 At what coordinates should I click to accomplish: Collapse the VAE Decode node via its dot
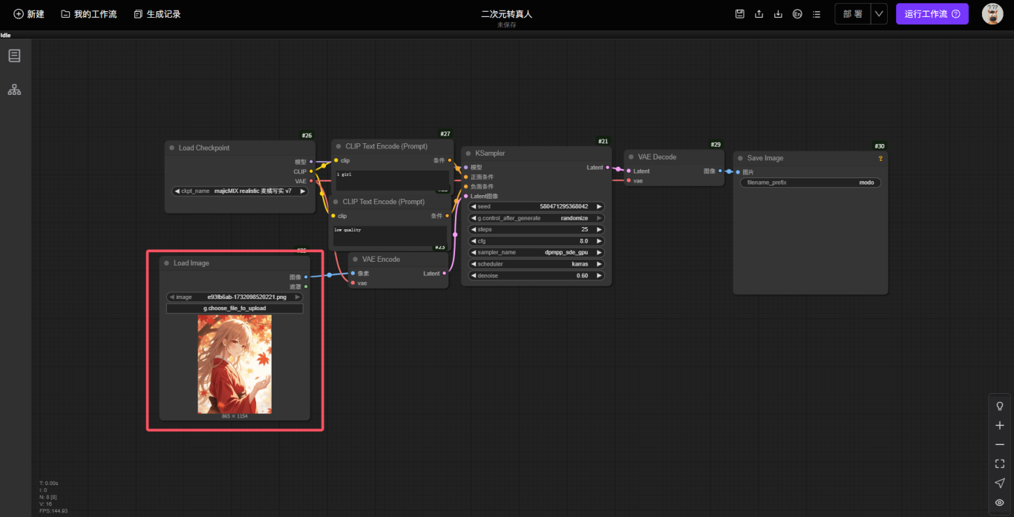[x=631, y=157]
